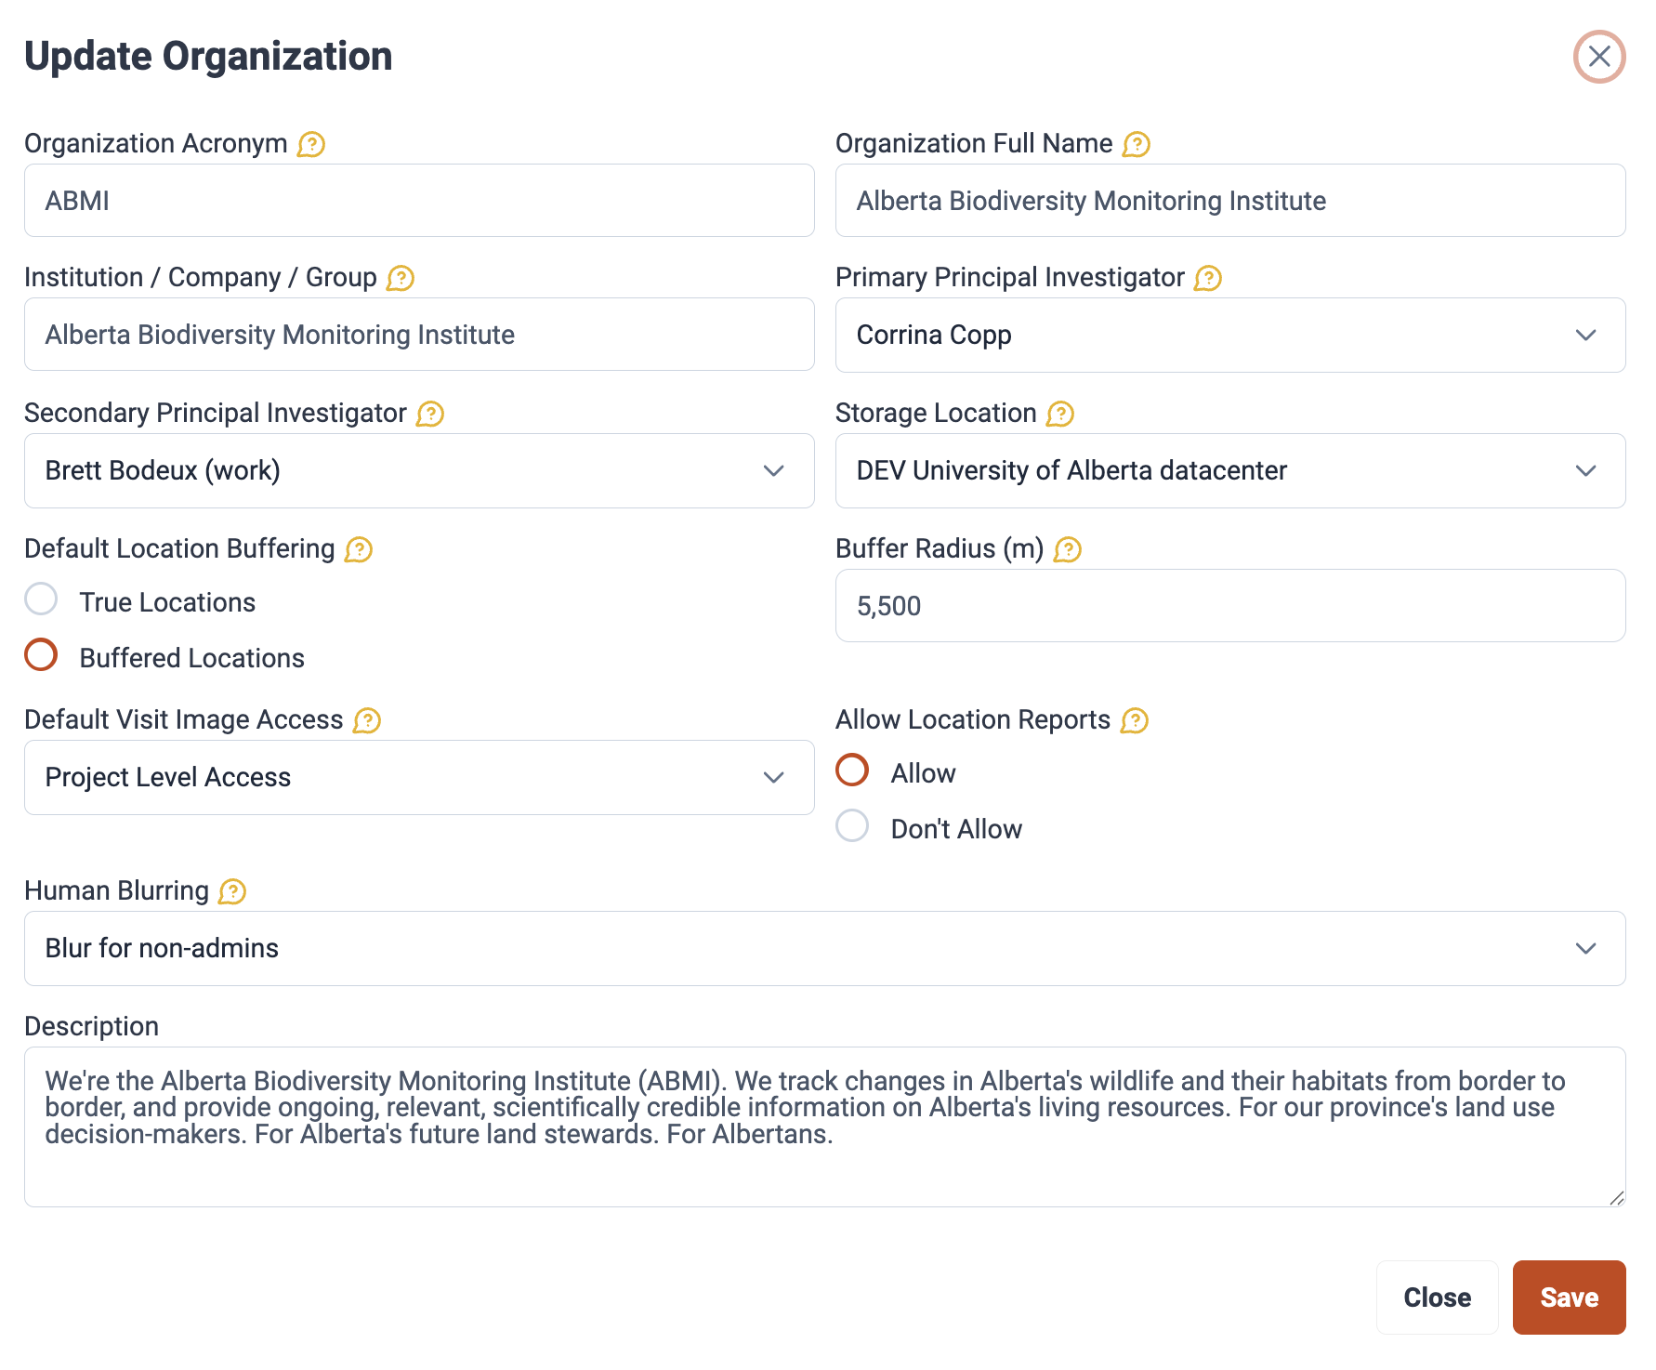Open Primary Principal Investigator dropdown
The height and width of the screenshot is (1370, 1656).
1229,336
